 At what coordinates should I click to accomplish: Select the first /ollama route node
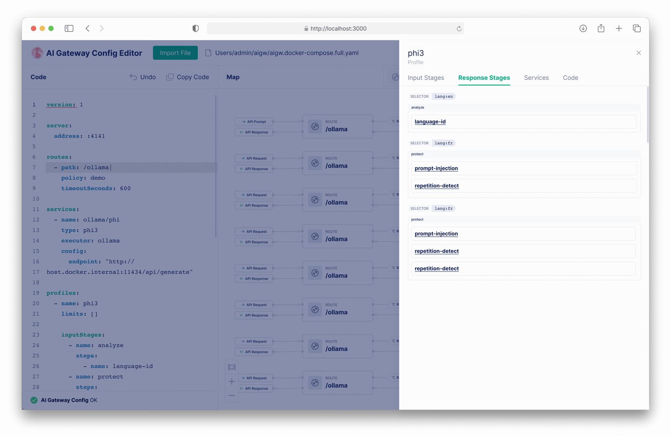coord(337,126)
